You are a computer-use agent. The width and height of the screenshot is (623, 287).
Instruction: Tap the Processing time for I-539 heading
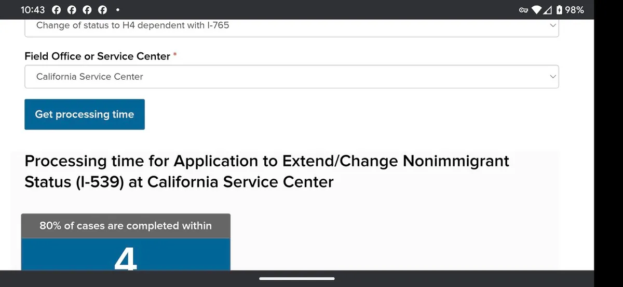[266, 171]
